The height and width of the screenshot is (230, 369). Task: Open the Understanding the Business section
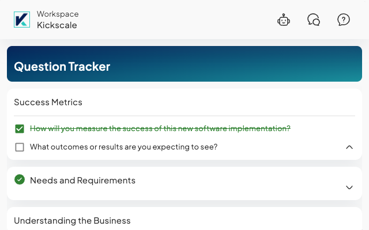[72, 221]
